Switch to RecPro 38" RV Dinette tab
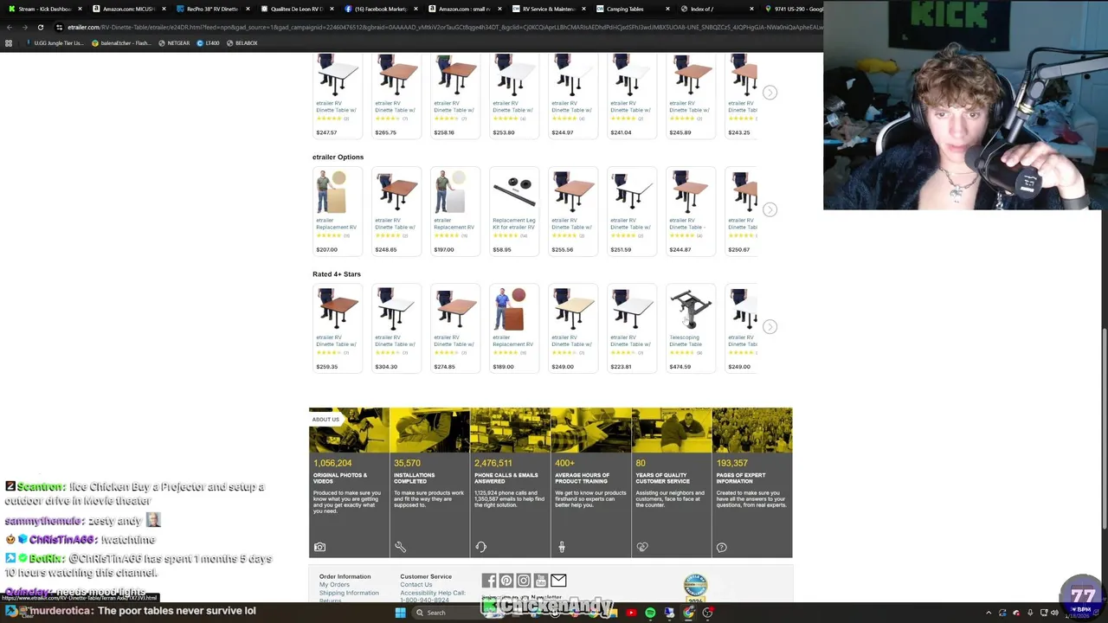Image resolution: width=1108 pixels, height=623 pixels. click(211, 9)
